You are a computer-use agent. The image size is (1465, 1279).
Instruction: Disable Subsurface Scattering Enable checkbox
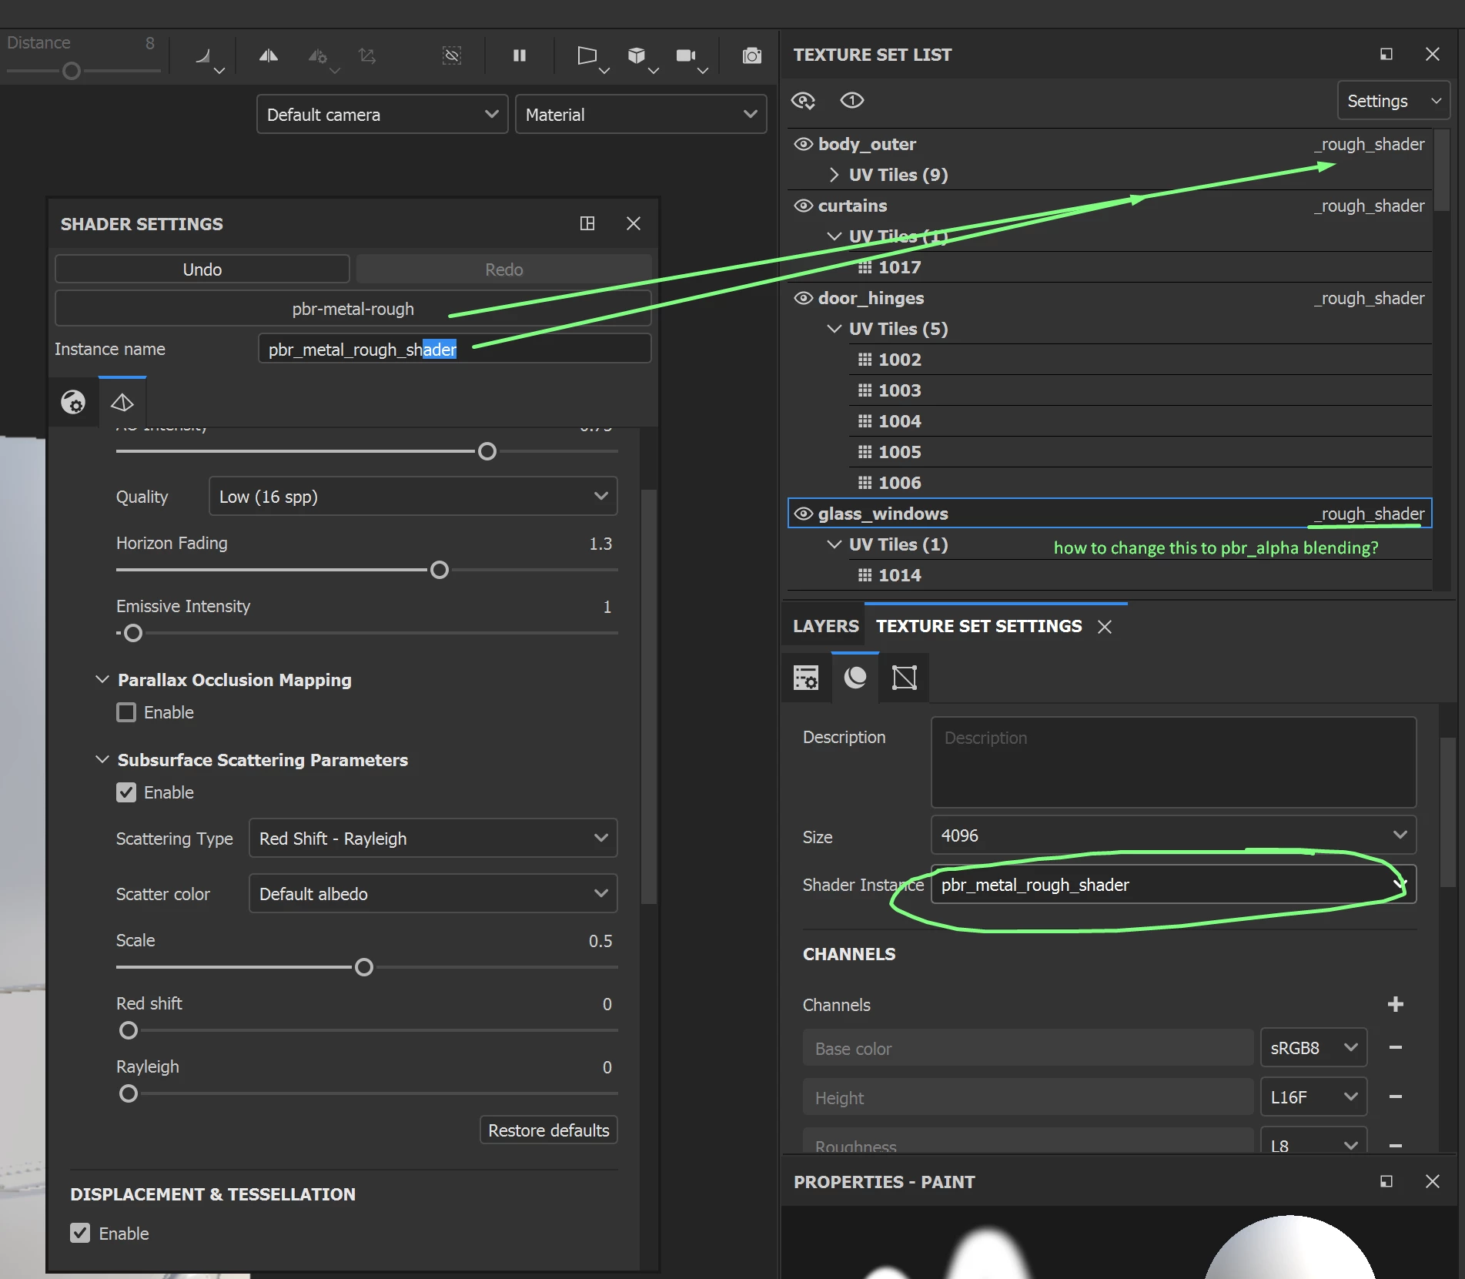point(126,792)
